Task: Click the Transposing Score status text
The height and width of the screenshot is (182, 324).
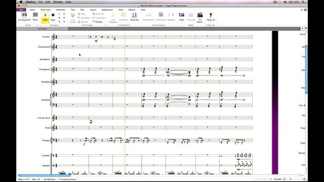Action: [x=67, y=179]
